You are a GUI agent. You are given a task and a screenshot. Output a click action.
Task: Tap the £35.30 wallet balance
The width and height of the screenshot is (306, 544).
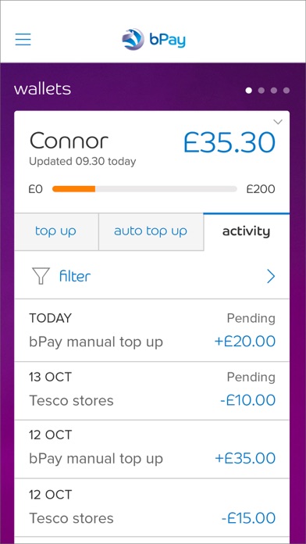point(229,142)
